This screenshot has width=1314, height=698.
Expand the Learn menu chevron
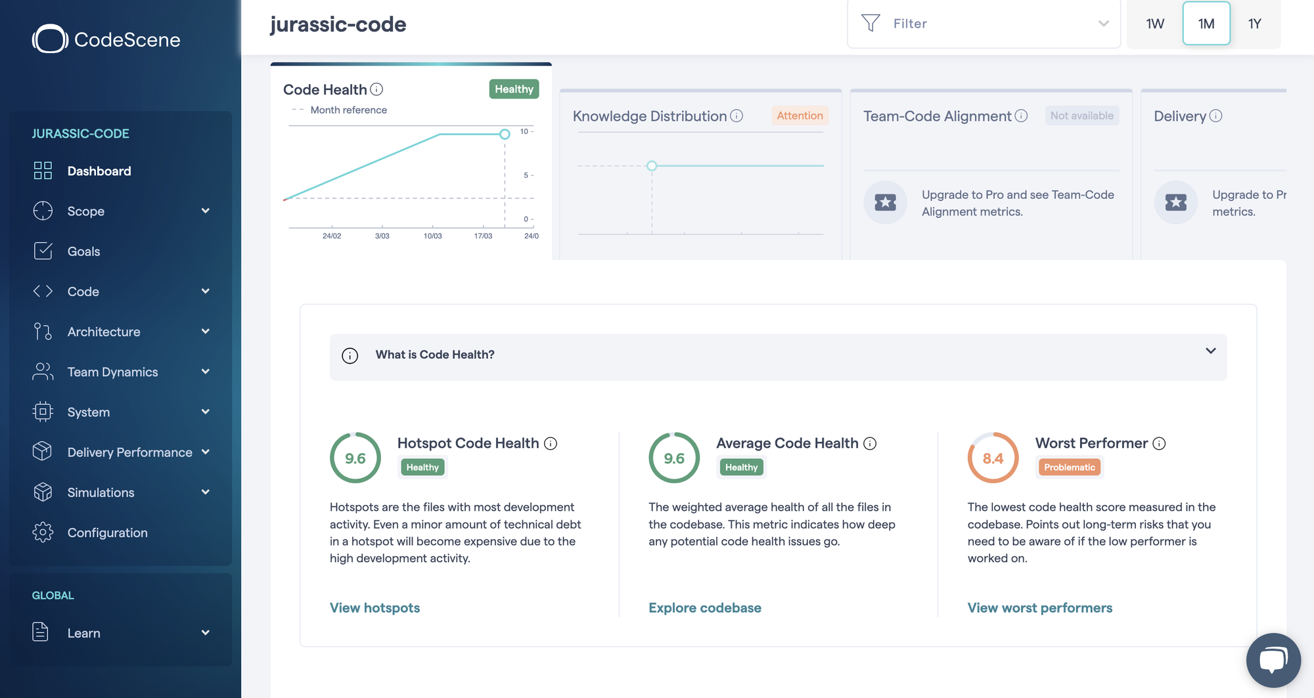[206, 632]
